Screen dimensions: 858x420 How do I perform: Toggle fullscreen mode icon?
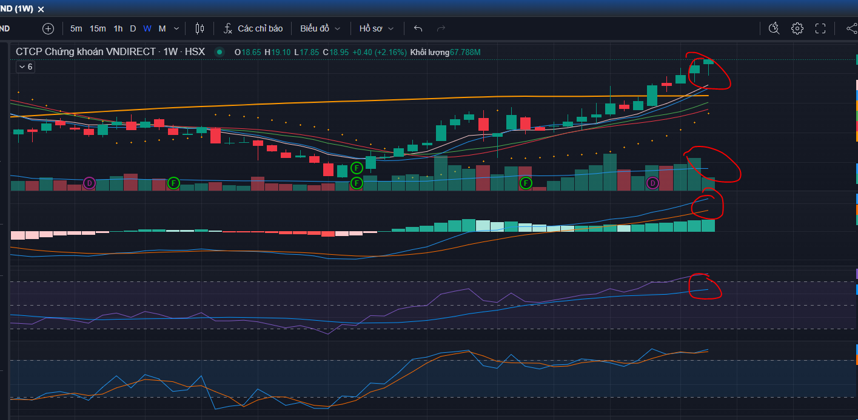point(820,28)
